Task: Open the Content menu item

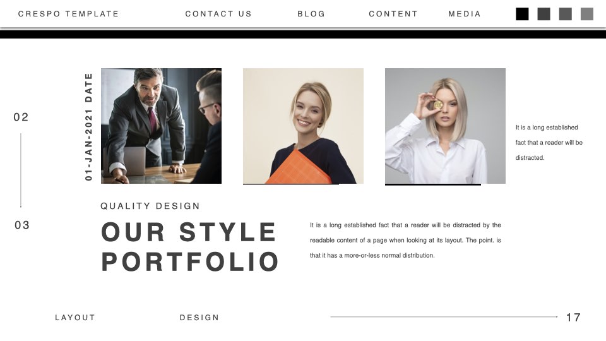Action: tap(393, 14)
